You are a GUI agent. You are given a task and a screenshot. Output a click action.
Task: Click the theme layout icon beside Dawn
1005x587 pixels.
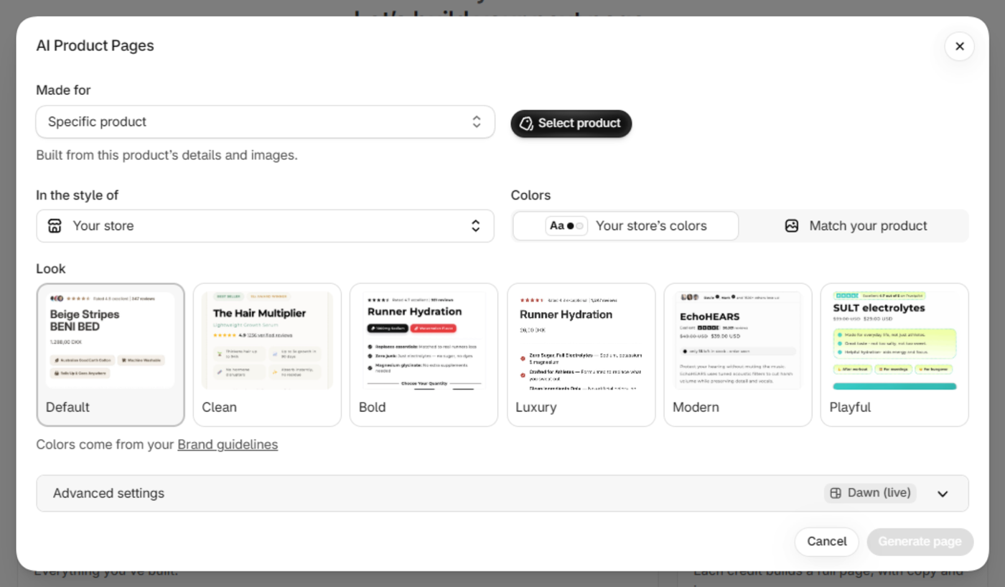point(836,494)
